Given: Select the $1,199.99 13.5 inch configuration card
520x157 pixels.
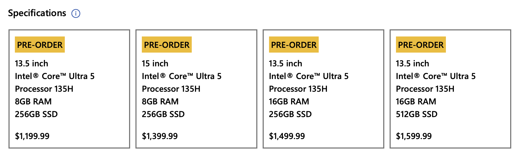Looking at the screenshot, I should pyautogui.click(x=69, y=89).
